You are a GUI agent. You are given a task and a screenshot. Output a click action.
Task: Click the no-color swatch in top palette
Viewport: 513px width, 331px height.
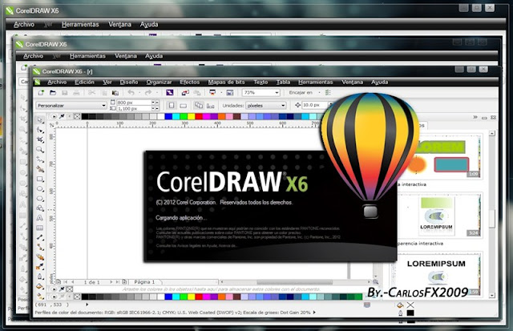77,116
